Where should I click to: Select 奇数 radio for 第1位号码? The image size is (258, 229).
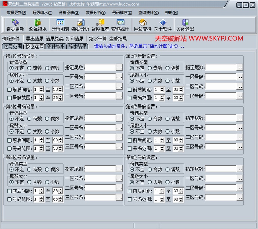[30, 68]
